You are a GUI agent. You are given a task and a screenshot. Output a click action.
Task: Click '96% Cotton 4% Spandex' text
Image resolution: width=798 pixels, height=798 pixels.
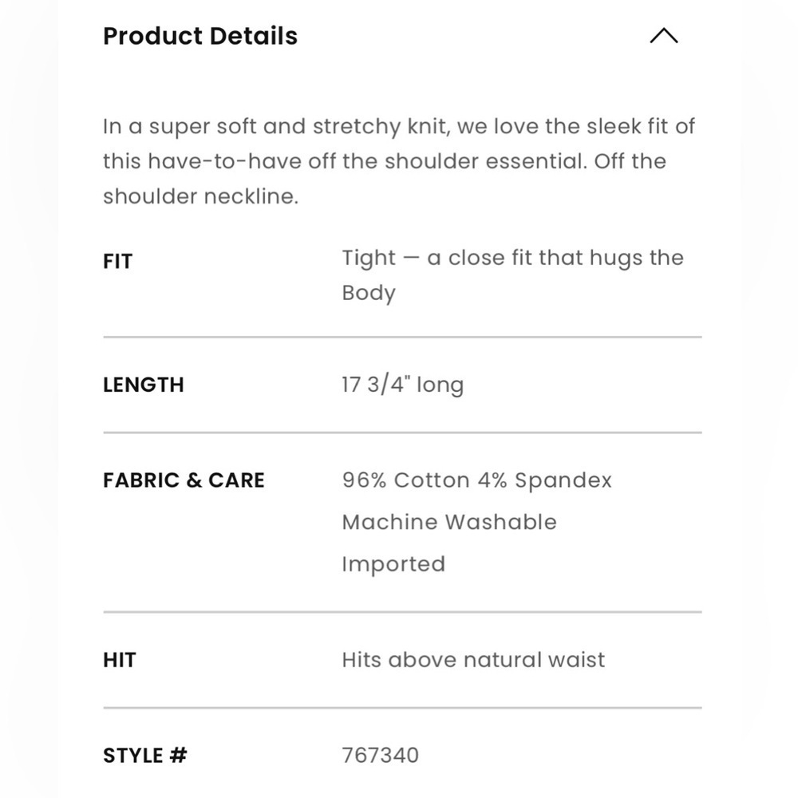pyautogui.click(x=476, y=480)
